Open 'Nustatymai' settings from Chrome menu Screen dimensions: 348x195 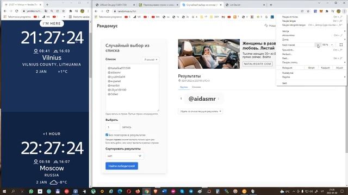pos(311,73)
